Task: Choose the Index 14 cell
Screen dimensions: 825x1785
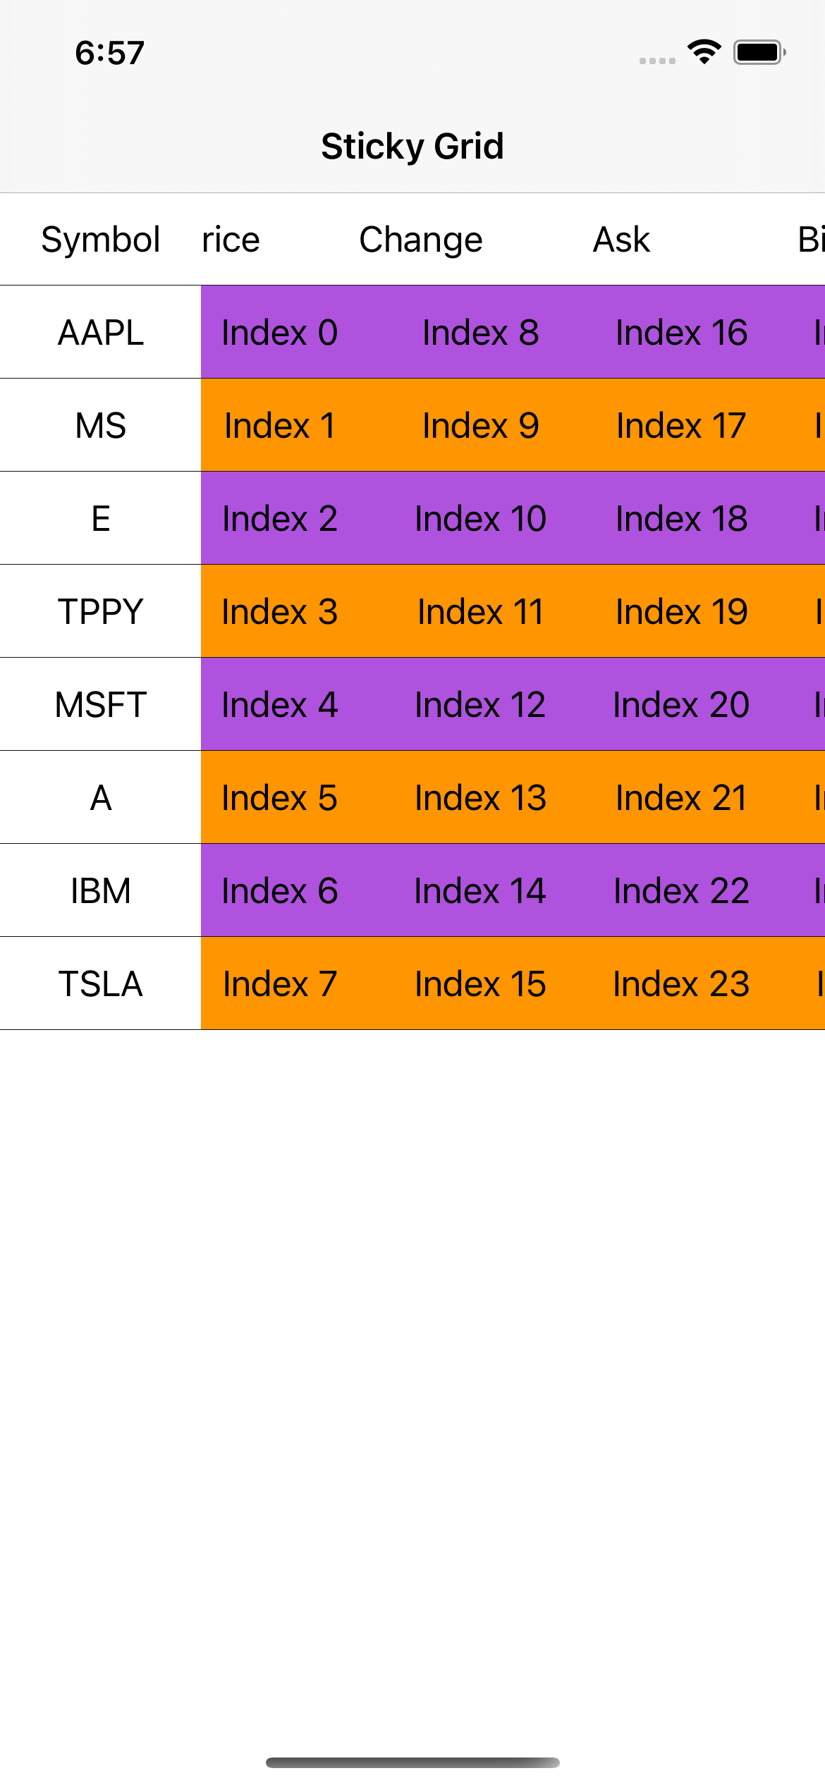Action: click(480, 890)
